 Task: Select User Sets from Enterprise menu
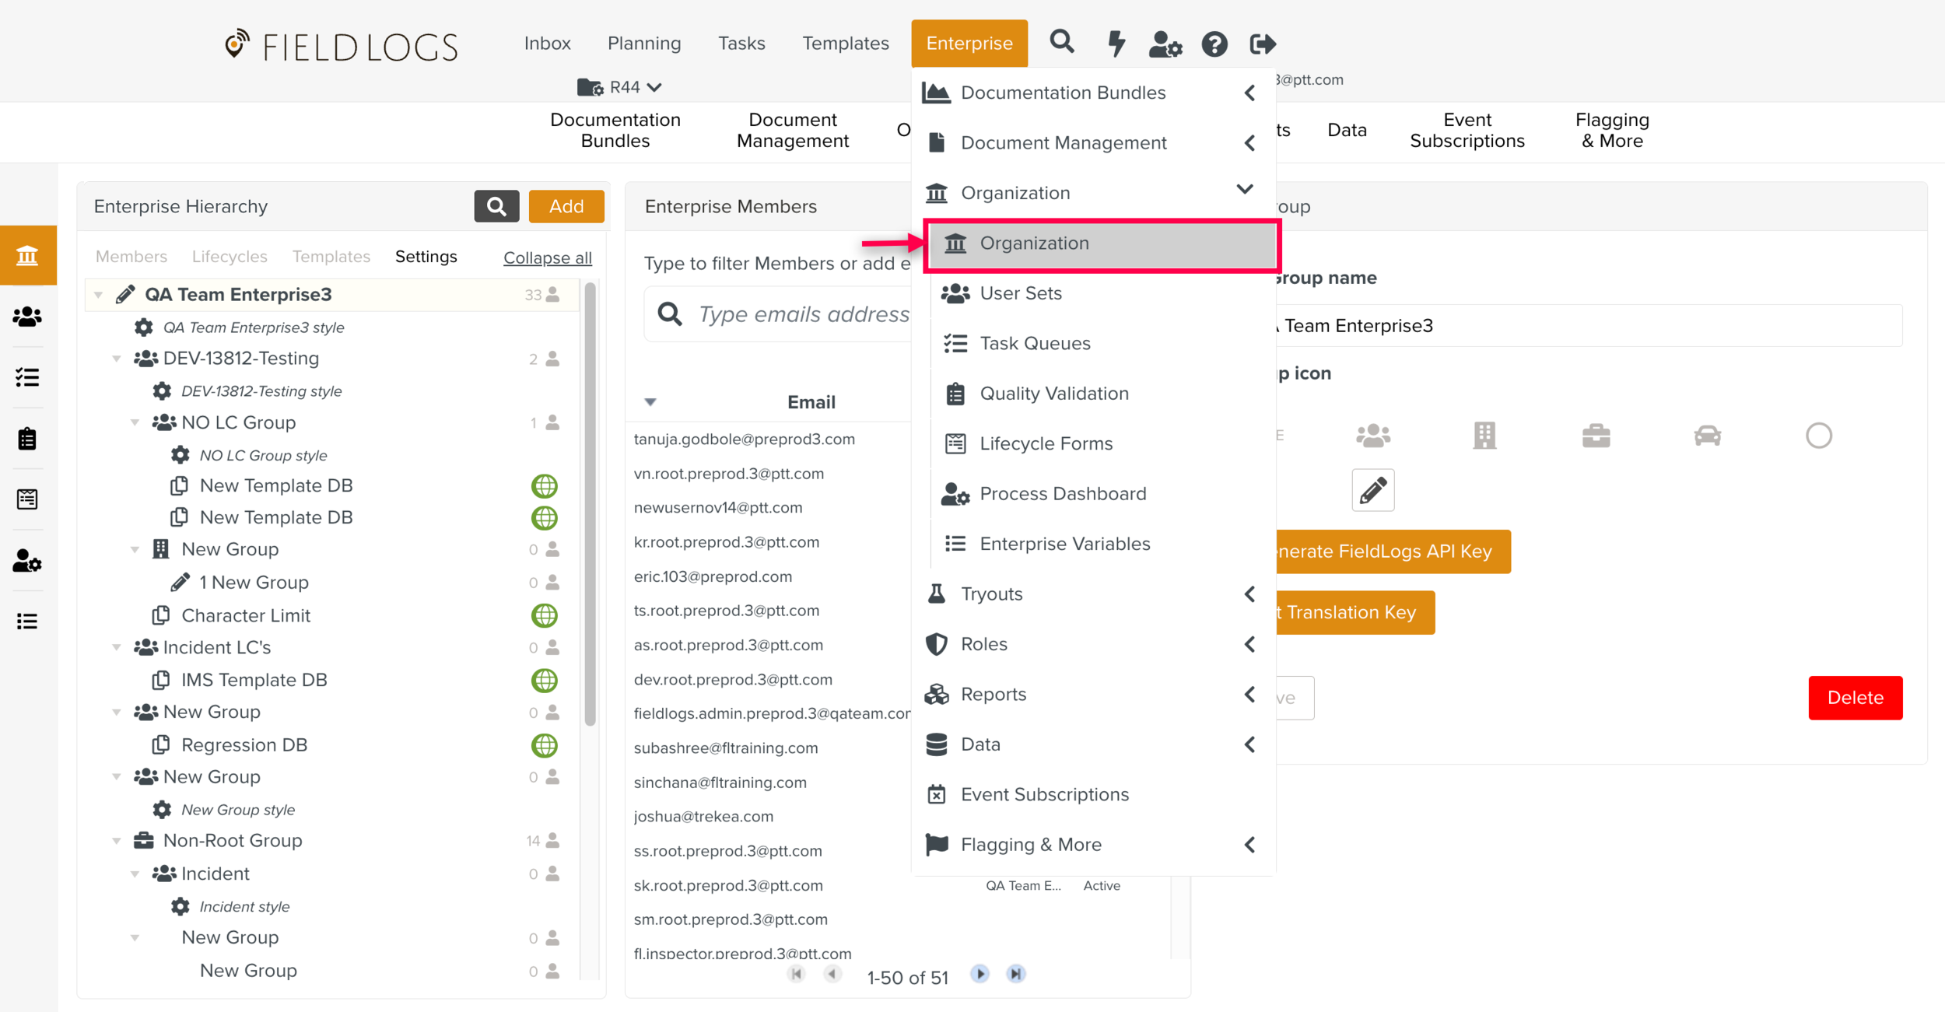coord(1021,293)
